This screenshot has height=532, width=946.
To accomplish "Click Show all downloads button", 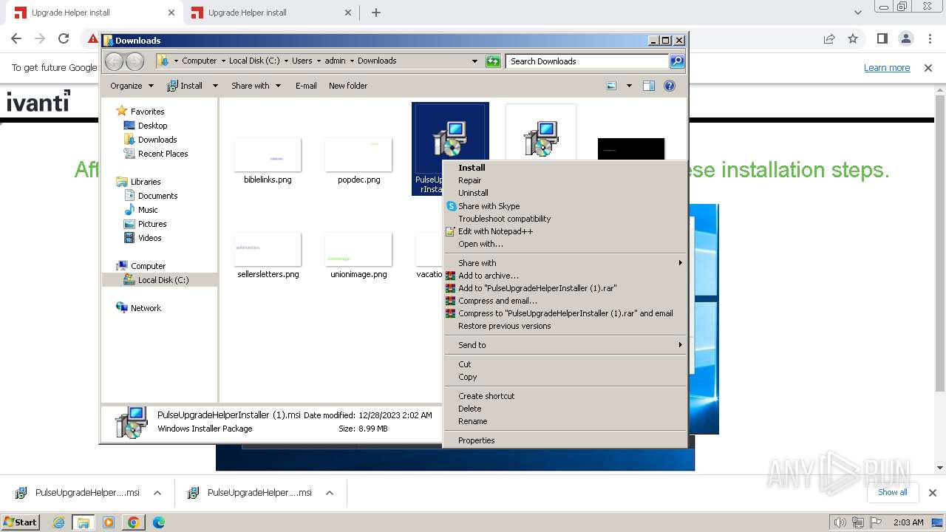I will coord(892,492).
